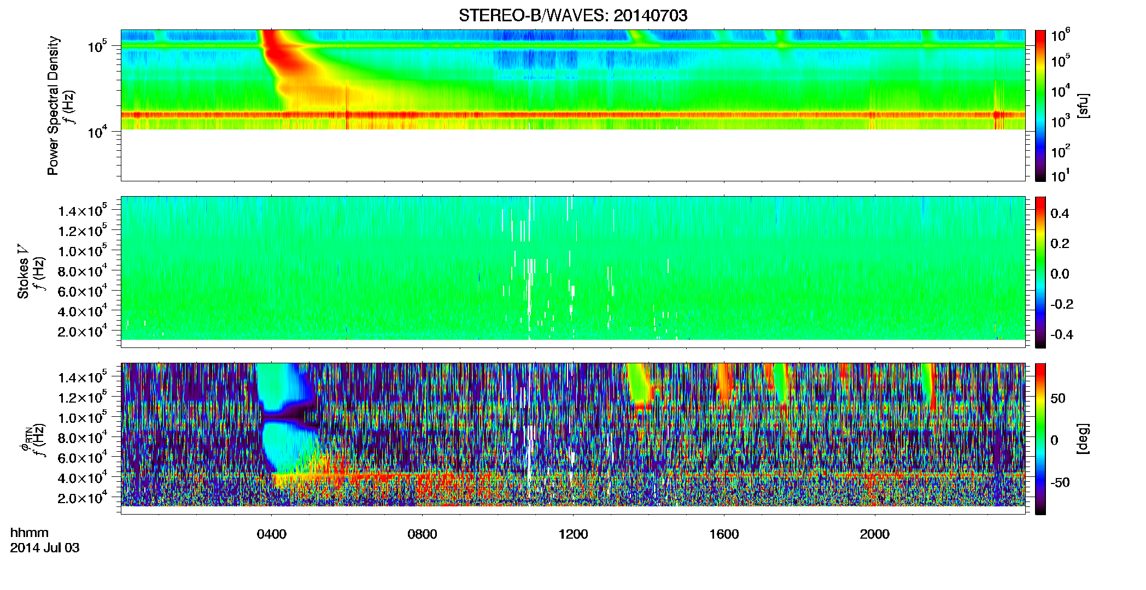1146x590 pixels.
Task: Click the 6.0×10^4 tick on Stokes V axis
Action: (82, 292)
